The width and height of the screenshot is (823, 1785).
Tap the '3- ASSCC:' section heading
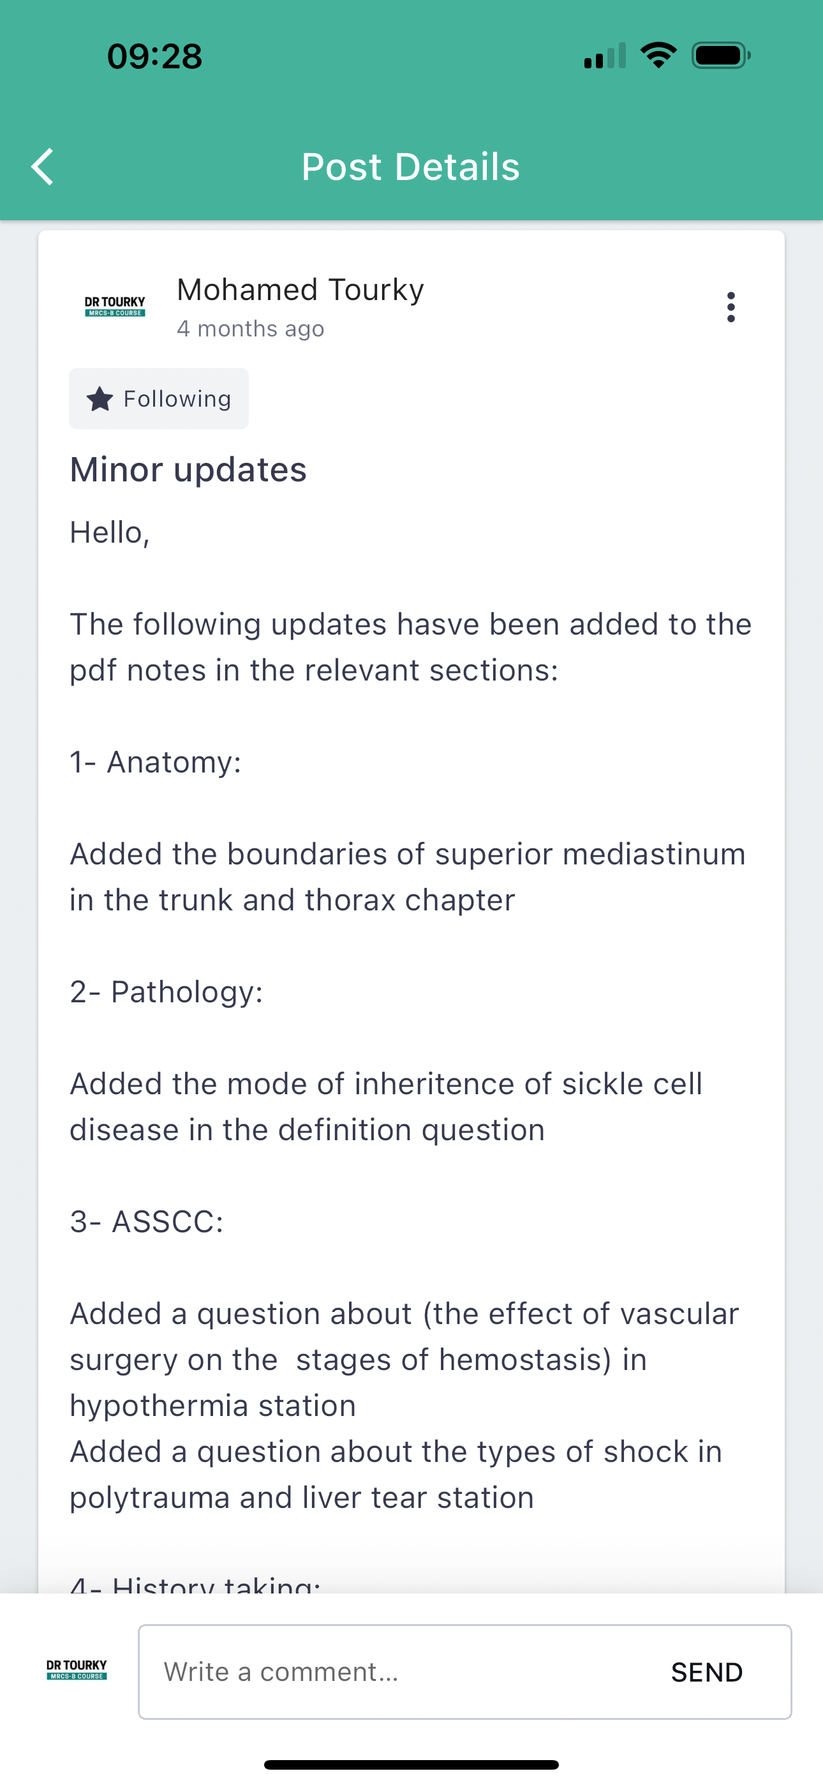147,1222
